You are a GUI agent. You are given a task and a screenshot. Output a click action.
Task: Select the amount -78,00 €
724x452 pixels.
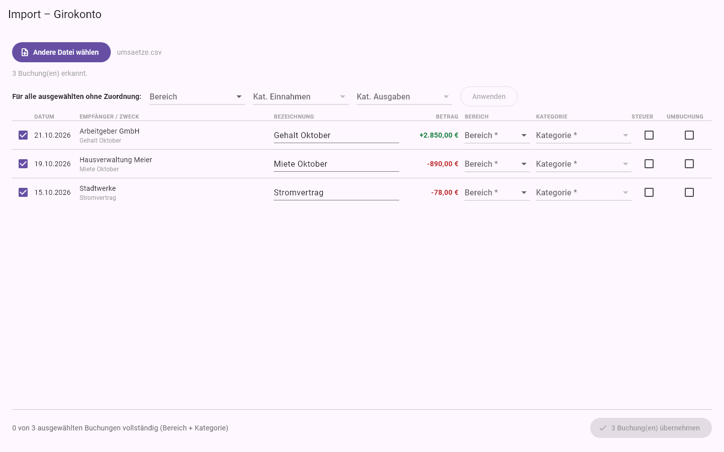tap(444, 192)
